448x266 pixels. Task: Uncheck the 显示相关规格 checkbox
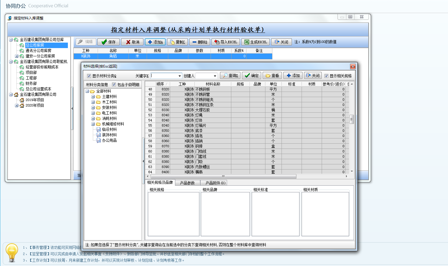(326, 76)
